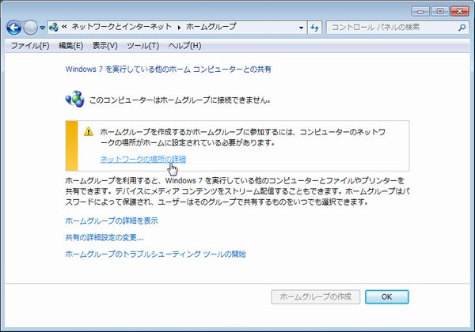Expand arrow after ネットワークとインターネット breadcrumb

[179, 28]
